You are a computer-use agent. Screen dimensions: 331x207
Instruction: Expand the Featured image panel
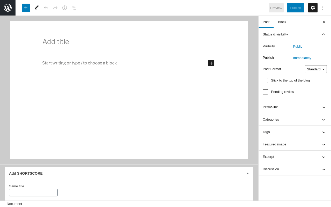click(x=295, y=144)
